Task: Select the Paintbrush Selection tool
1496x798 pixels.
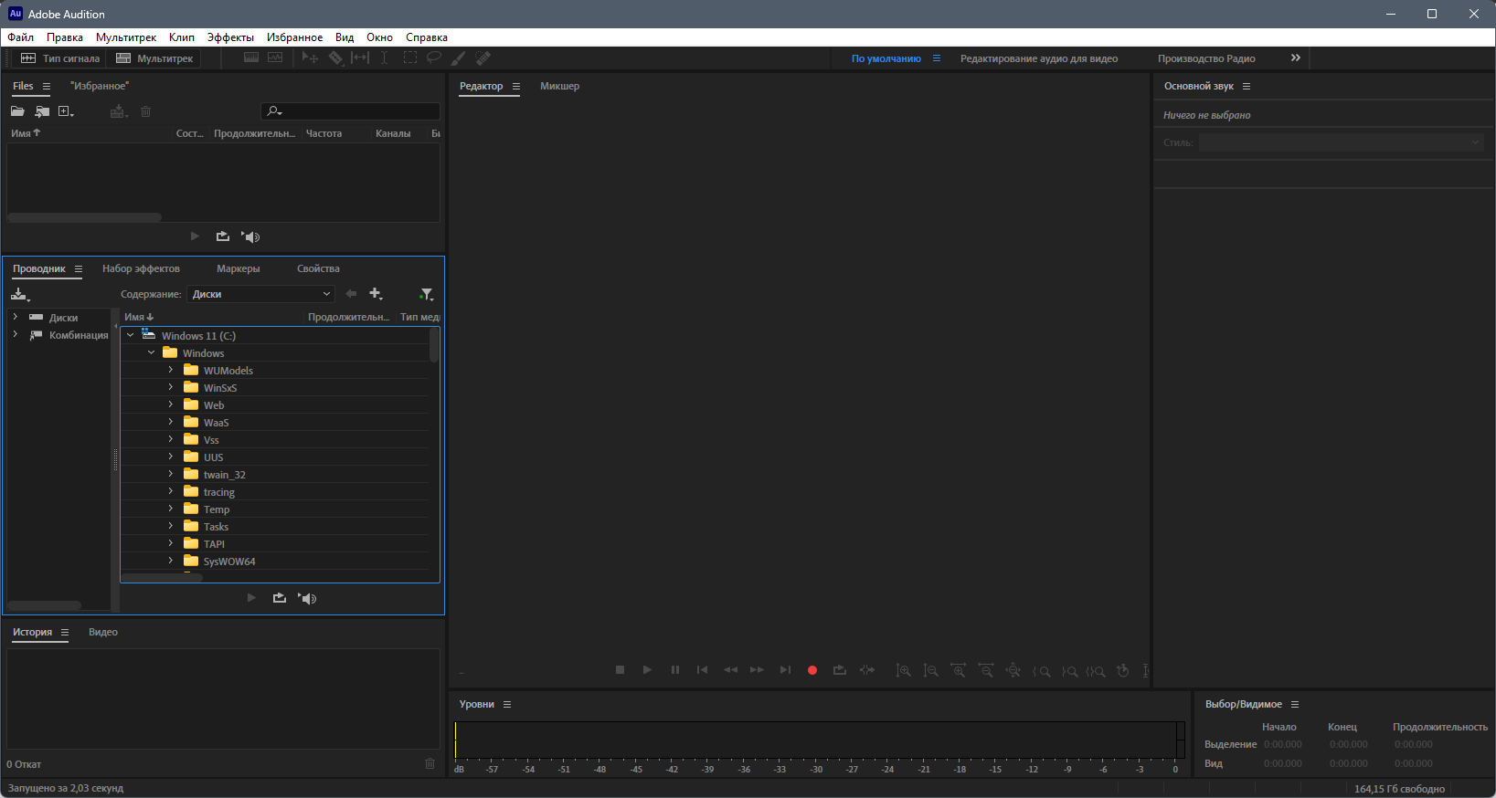Action: pyautogui.click(x=458, y=58)
